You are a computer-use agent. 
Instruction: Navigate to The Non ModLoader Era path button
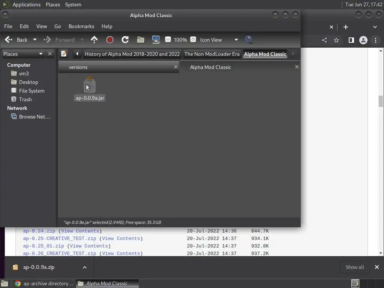pos(212,54)
